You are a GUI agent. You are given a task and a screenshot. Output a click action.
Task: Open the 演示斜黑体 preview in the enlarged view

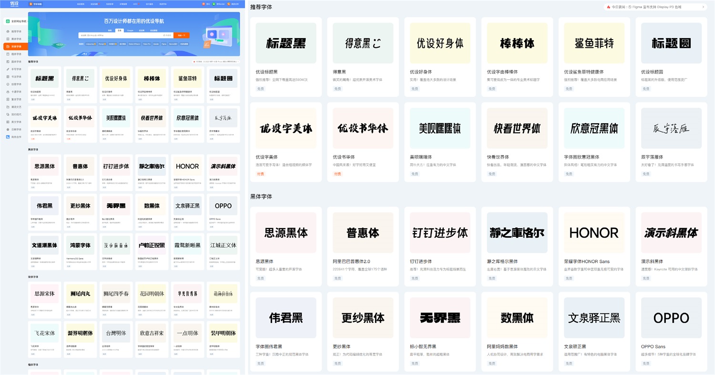pyautogui.click(x=671, y=233)
